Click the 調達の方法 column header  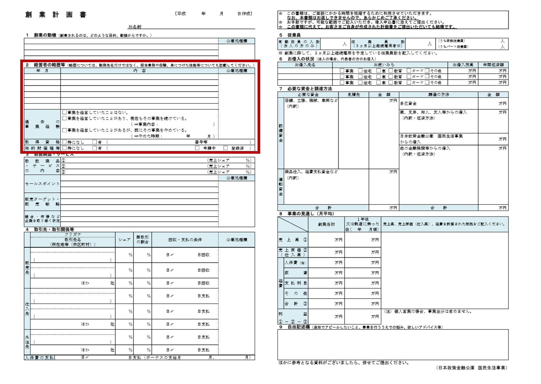[x=438, y=95]
